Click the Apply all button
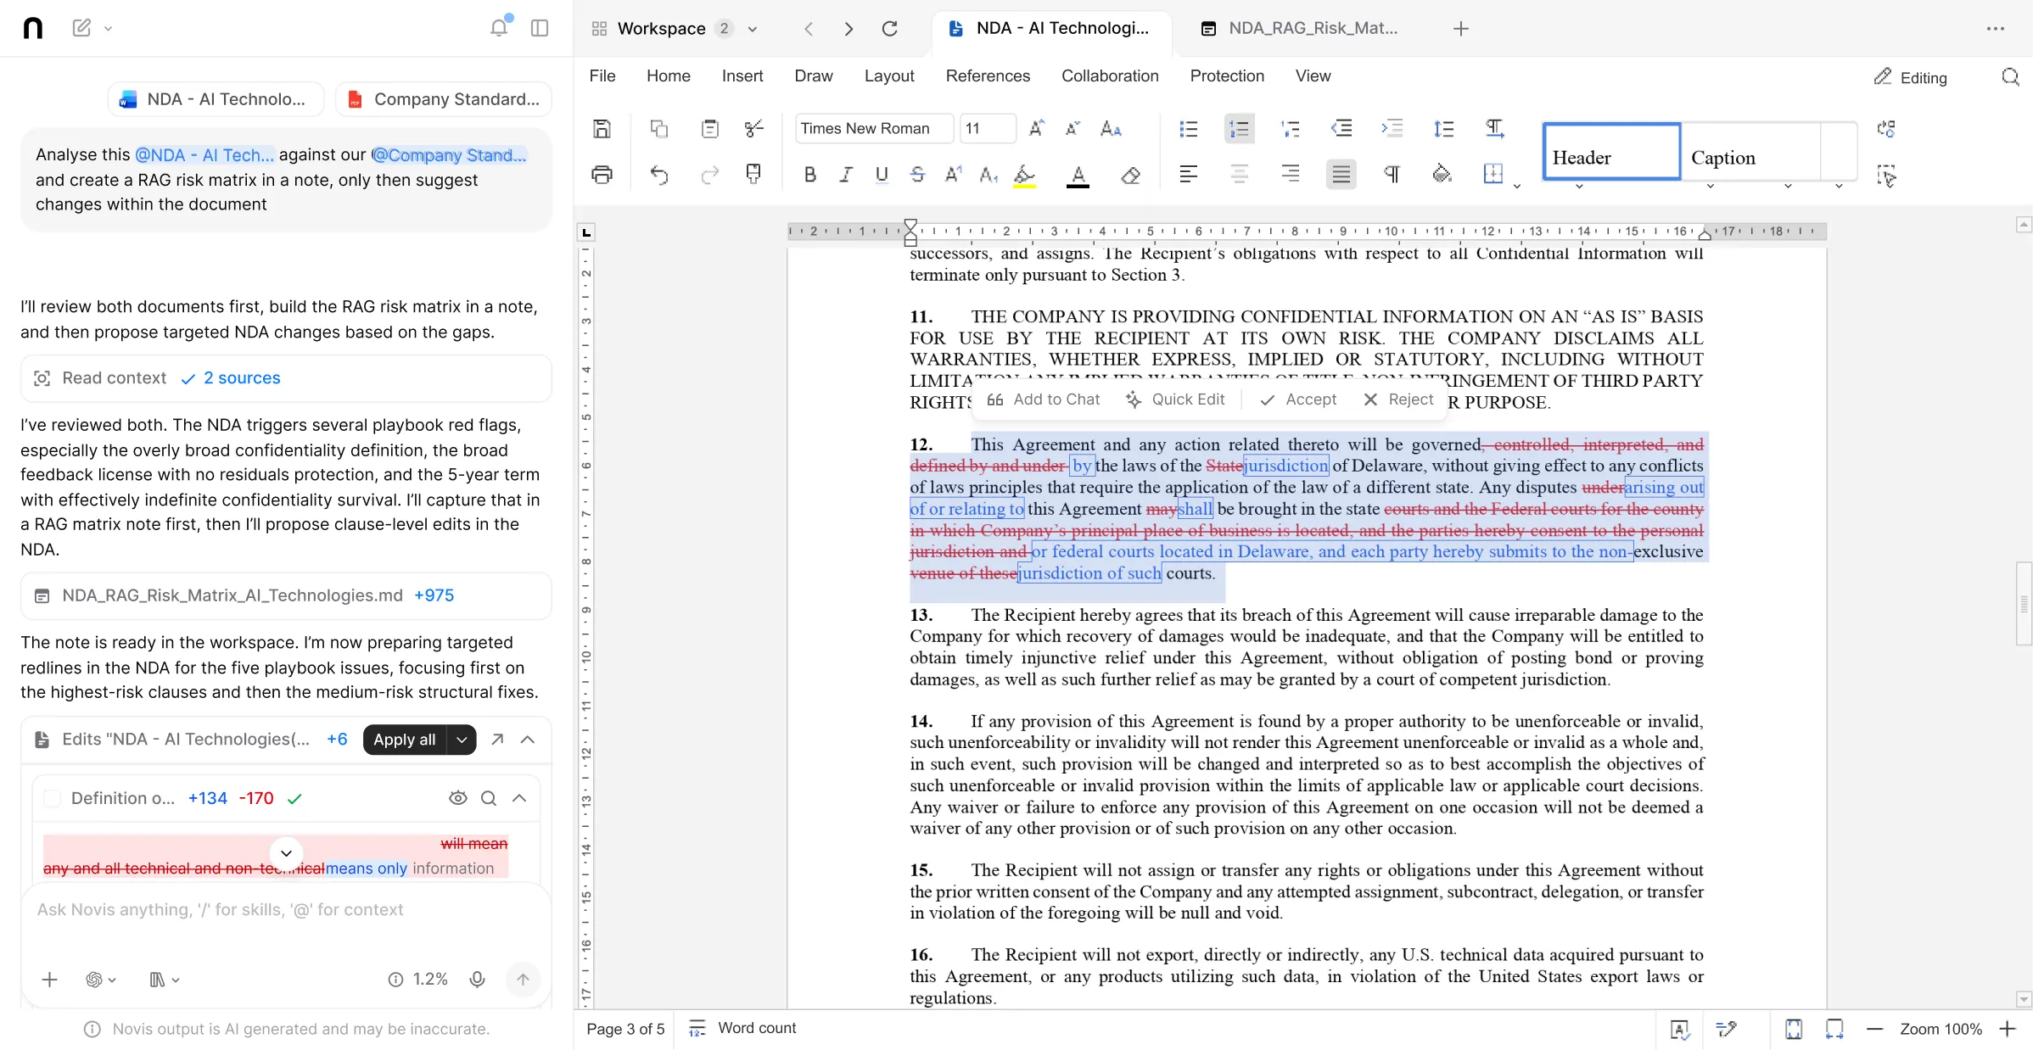The height and width of the screenshot is (1050, 2033). (403, 740)
